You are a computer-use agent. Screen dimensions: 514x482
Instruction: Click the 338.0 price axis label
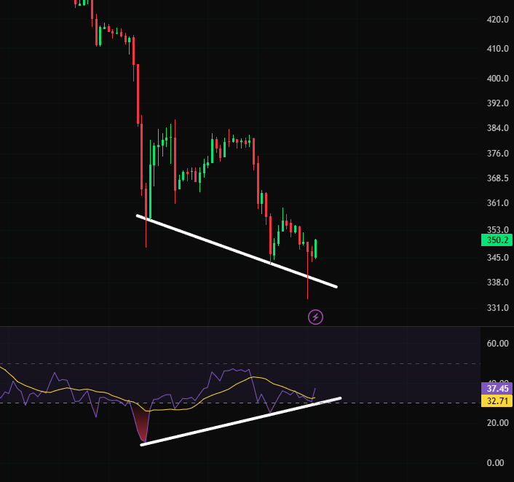(x=497, y=283)
